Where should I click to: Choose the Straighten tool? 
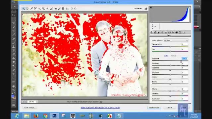(47, 9)
